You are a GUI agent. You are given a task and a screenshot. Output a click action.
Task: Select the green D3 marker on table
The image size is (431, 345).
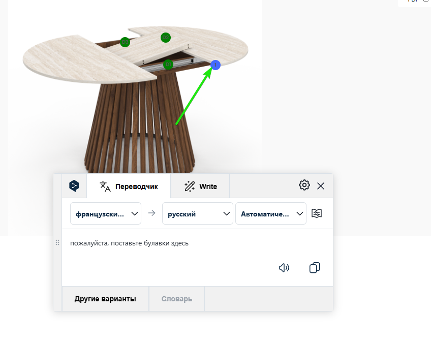click(125, 42)
